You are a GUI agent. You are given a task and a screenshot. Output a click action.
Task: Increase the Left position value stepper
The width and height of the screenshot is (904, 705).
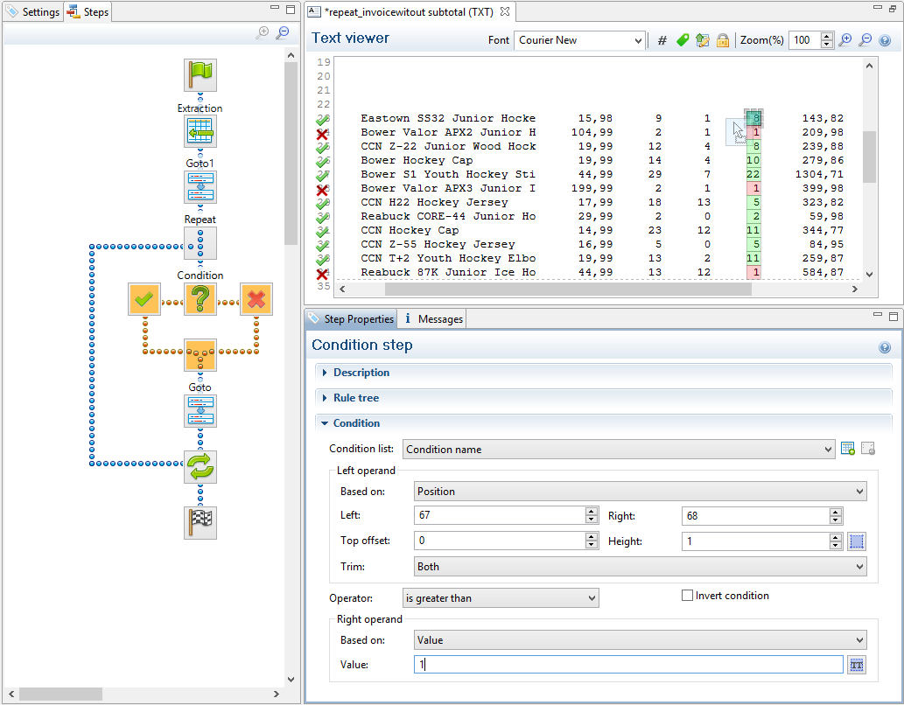[x=592, y=512]
